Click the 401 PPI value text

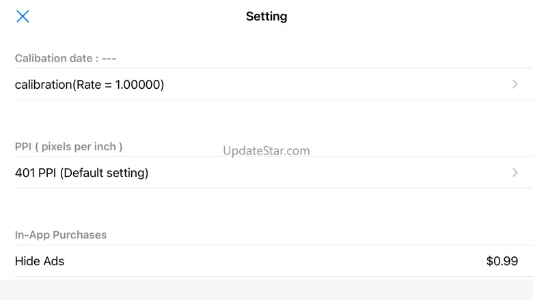36,173
